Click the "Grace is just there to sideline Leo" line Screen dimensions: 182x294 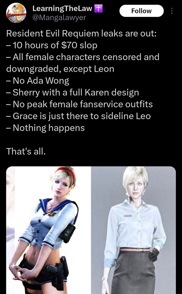pyautogui.click(x=79, y=116)
